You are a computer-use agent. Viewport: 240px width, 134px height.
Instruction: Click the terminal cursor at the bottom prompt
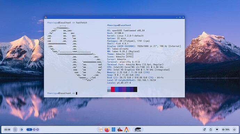click(77, 93)
